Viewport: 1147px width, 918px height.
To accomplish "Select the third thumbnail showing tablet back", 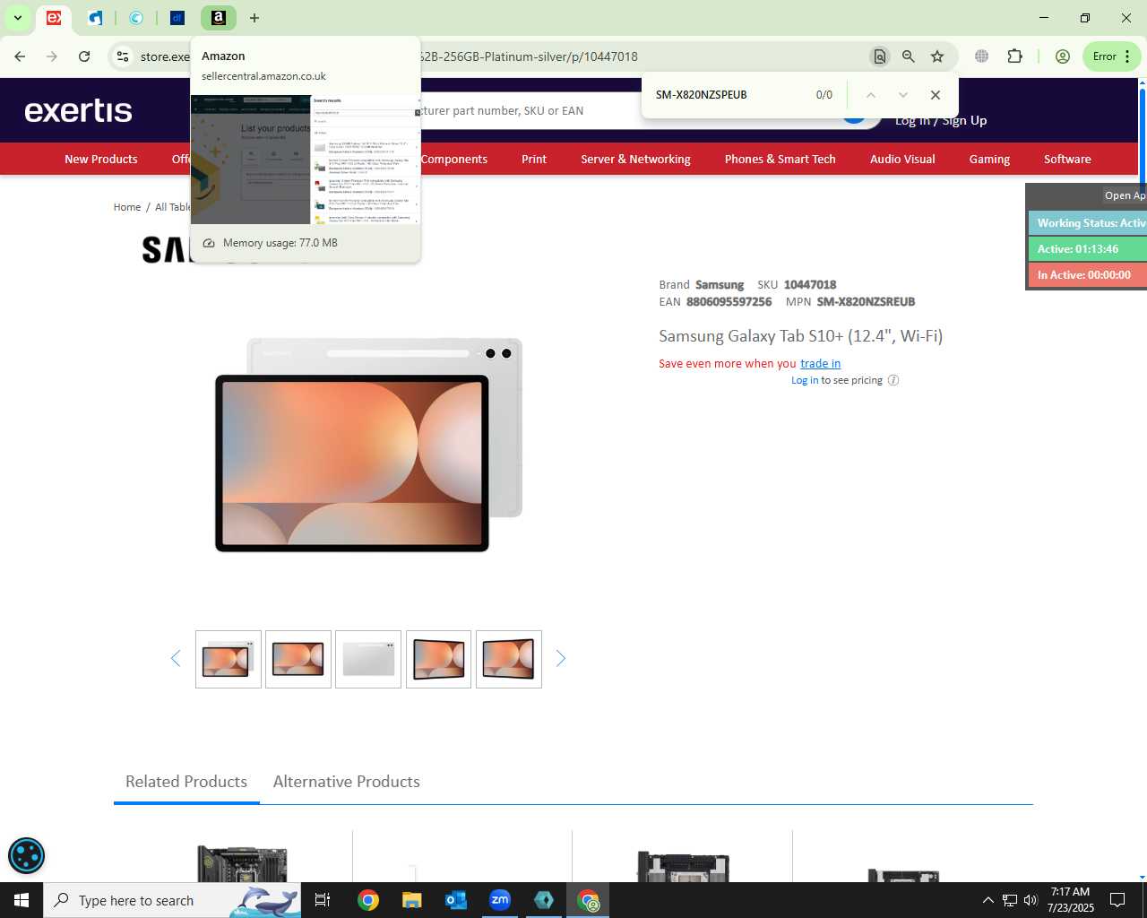I will [x=368, y=660].
